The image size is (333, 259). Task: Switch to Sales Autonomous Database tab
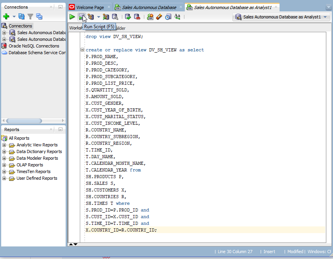149,7
